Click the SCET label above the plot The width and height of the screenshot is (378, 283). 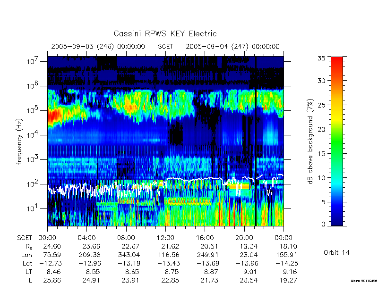click(x=165, y=46)
